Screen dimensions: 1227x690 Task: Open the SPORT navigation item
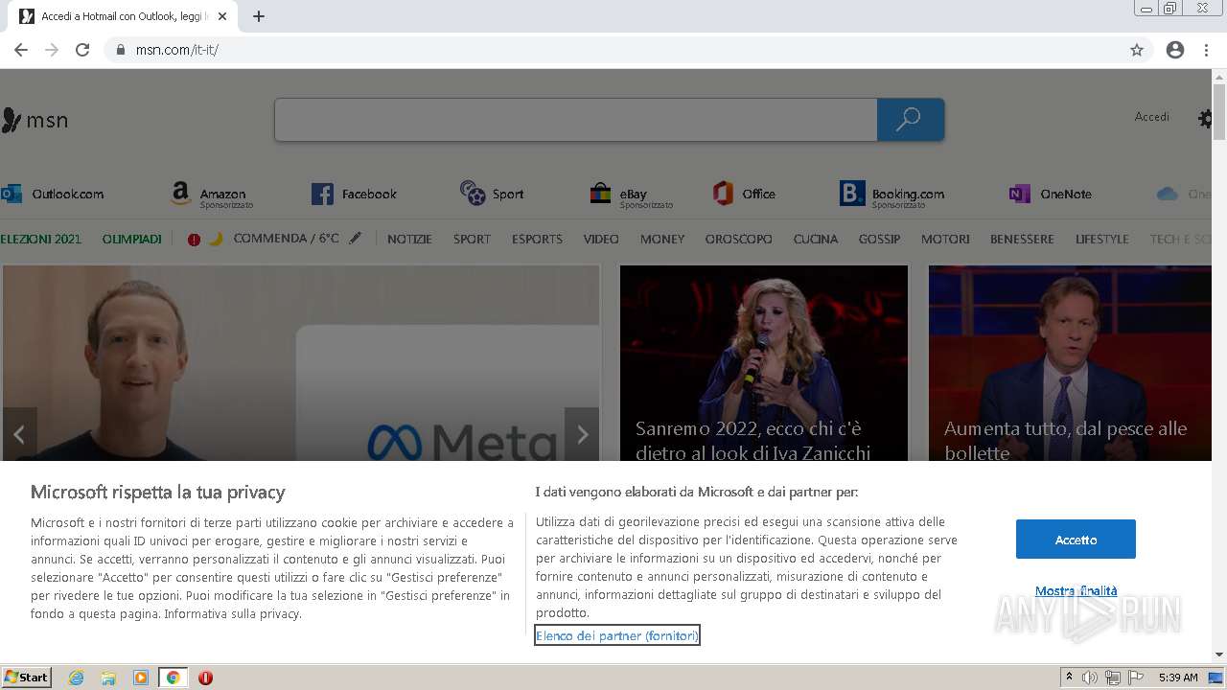click(472, 239)
